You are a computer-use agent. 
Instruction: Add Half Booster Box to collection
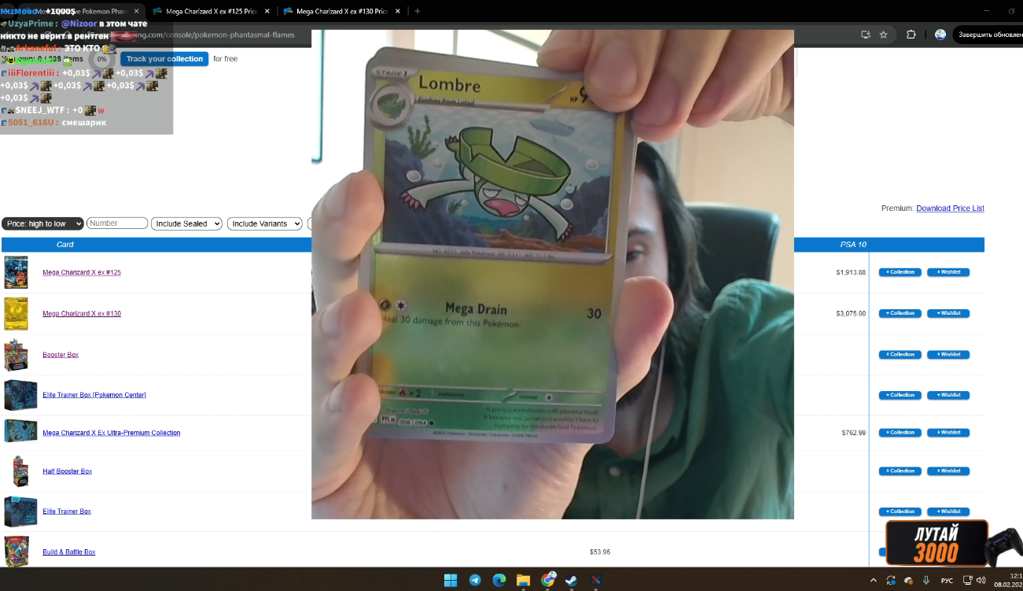[x=900, y=471]
